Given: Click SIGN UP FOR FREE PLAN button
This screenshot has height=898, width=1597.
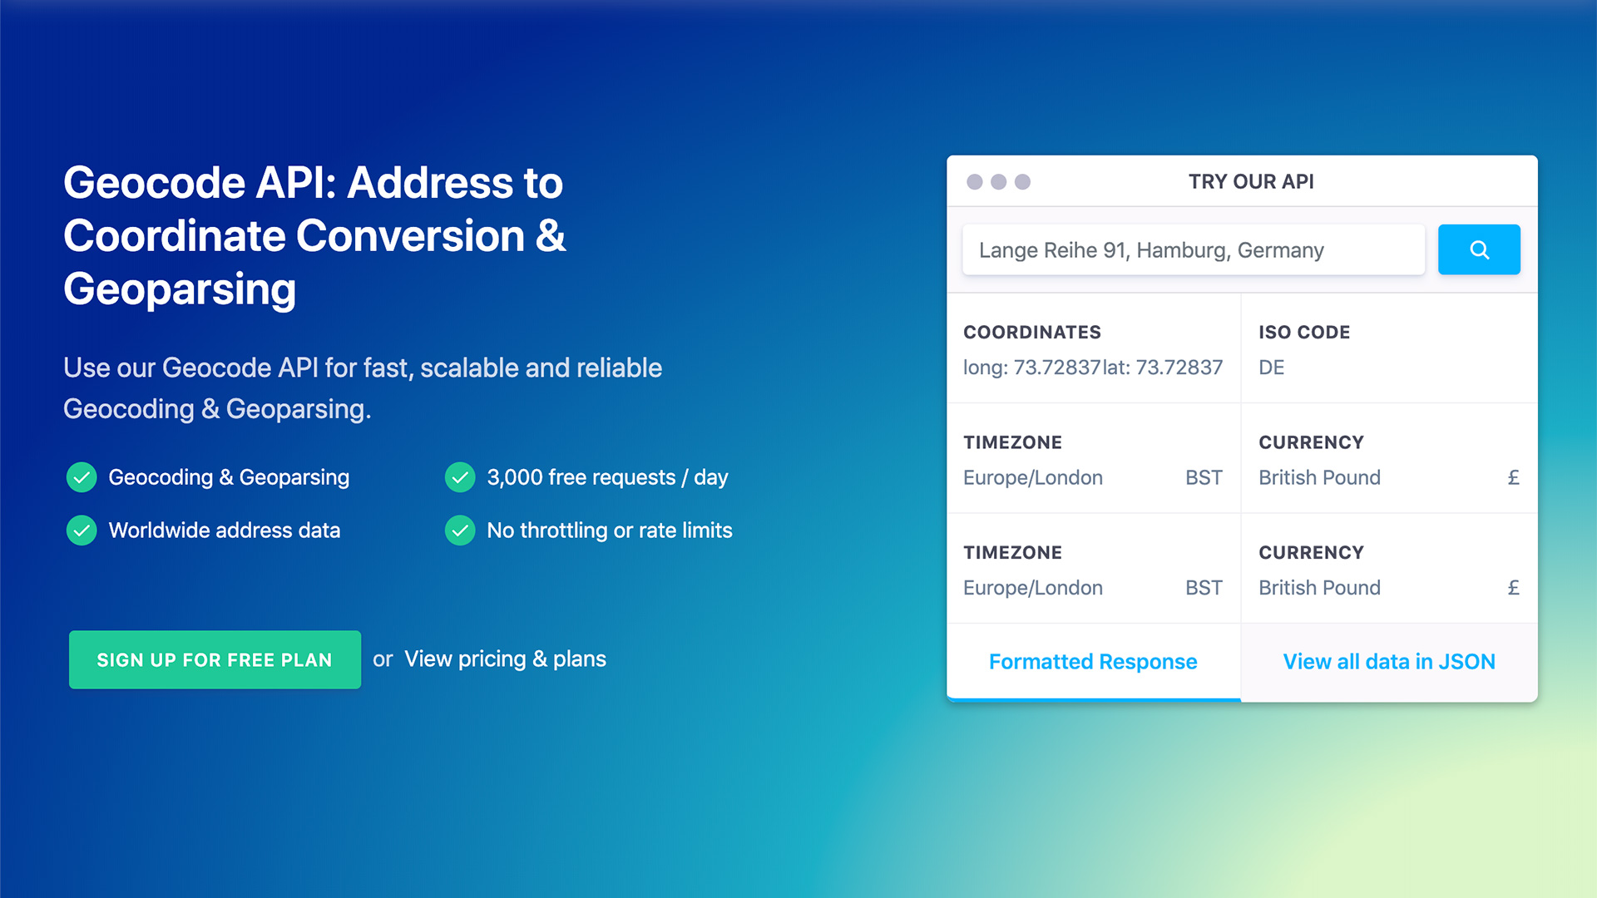Looking at the screenshot, I should pyautogui.click(x=215, y=659).
